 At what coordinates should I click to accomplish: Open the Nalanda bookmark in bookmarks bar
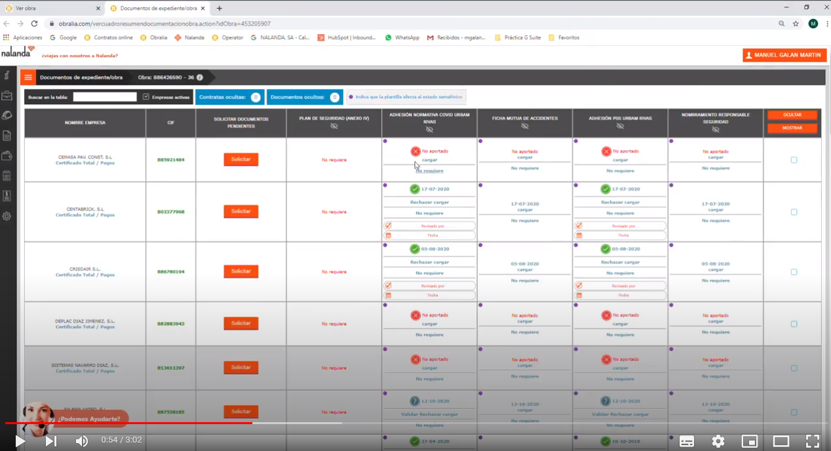[189, 37]
